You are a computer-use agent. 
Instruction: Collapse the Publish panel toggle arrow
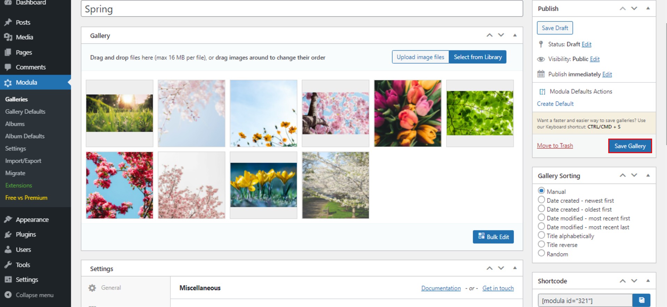click(648, 8)
